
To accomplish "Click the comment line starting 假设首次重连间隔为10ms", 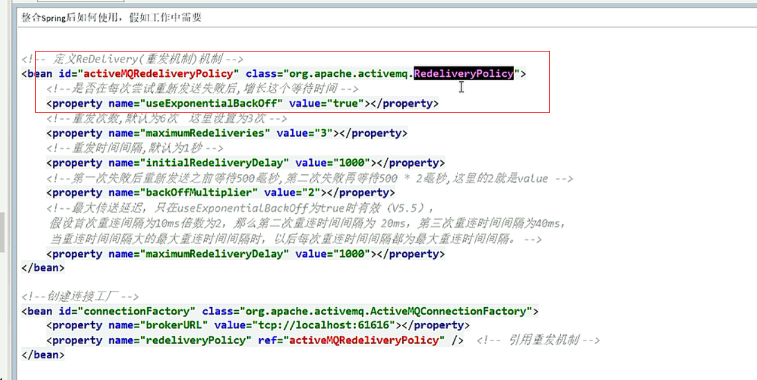I will [307, 223].
